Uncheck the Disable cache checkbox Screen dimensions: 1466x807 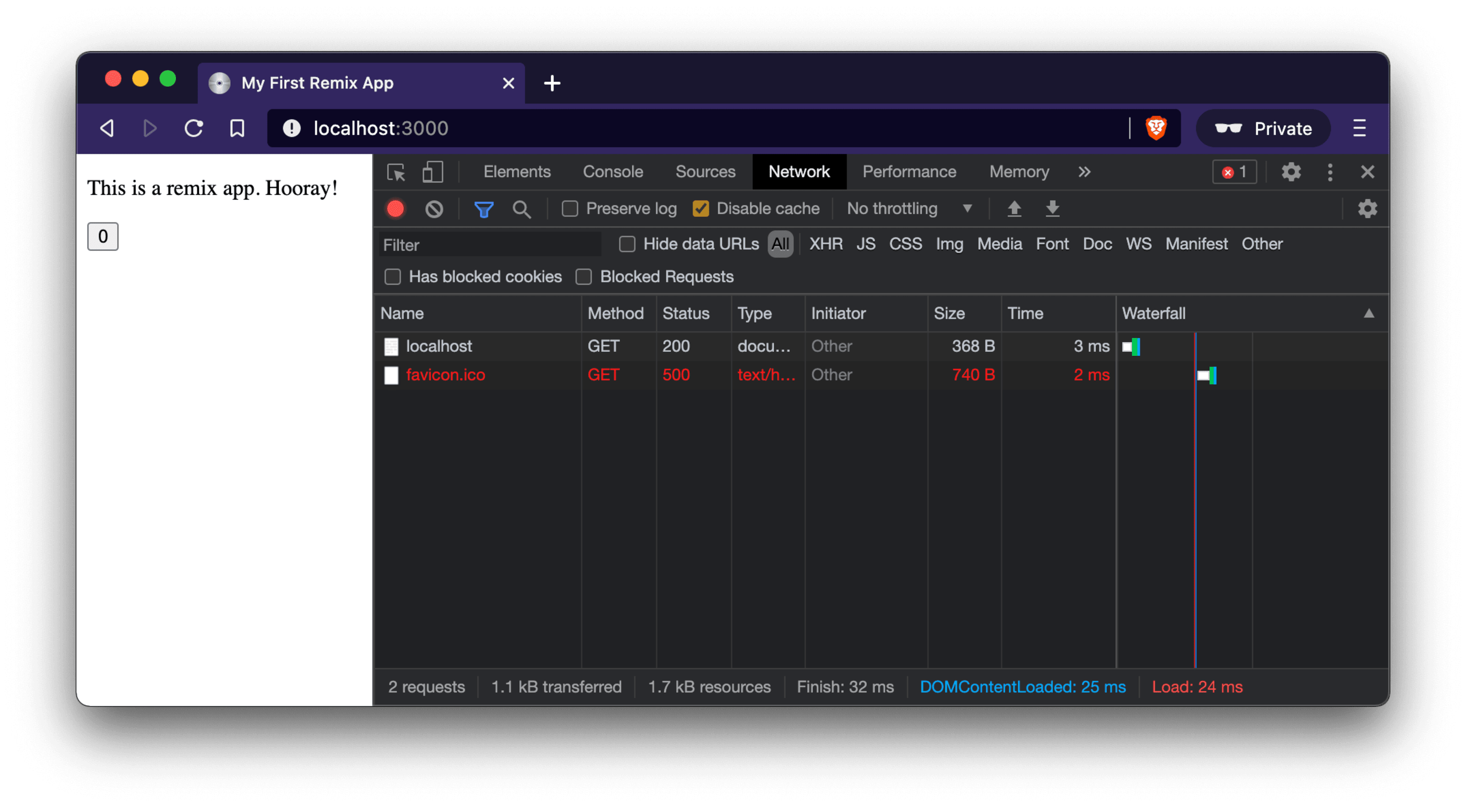click(x=700, y=209)
